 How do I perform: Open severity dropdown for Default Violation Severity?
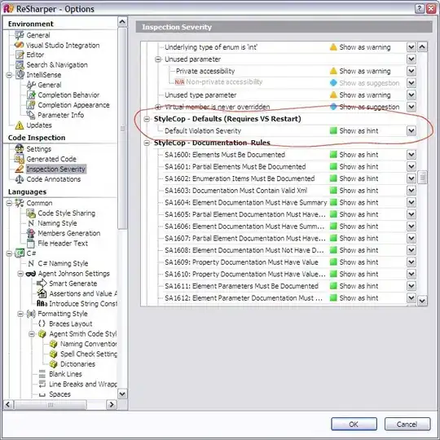[x=411, y=130]
